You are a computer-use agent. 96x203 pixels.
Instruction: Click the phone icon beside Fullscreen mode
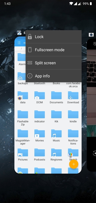[x=30, y=50]
